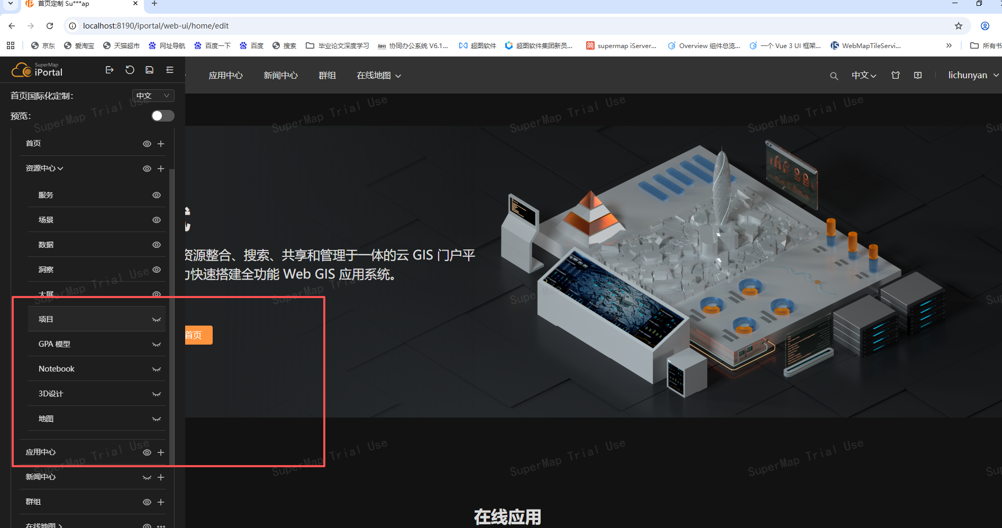Save the homepage customization with the floppy disk icon
This screenshot has width=1002, height=528.
150,70
